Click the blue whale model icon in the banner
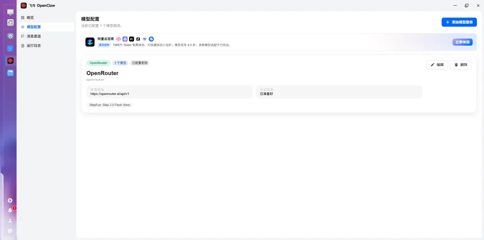 pos(144,39)
